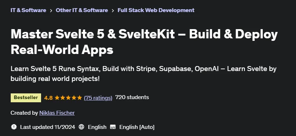Click the Master Svelte 5 course title
Screen dimensions: 296x136
coord(144,42)
